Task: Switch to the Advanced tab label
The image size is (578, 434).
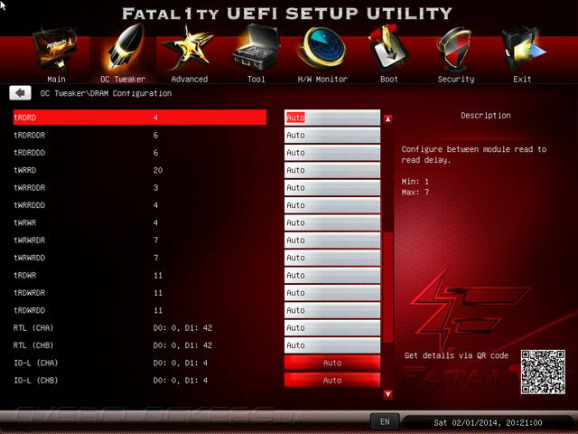Action: 190,79
